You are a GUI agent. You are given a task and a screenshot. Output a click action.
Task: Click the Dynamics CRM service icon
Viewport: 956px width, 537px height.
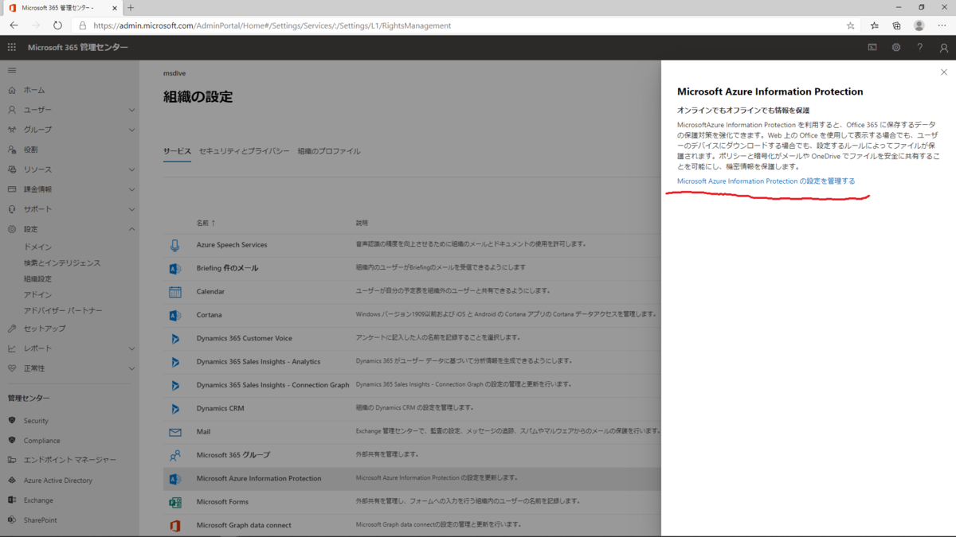coord(174,408)
